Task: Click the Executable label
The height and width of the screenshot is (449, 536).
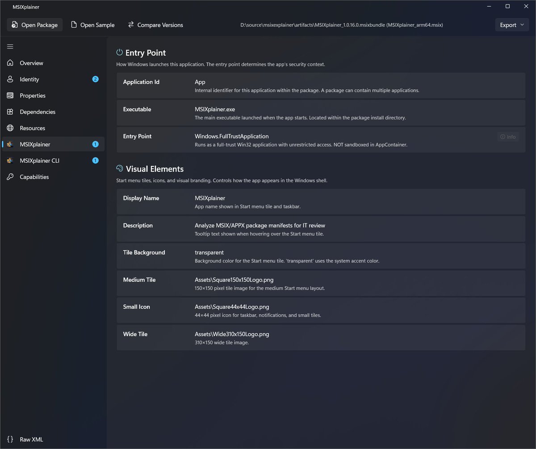Action: tap(137, 109)
